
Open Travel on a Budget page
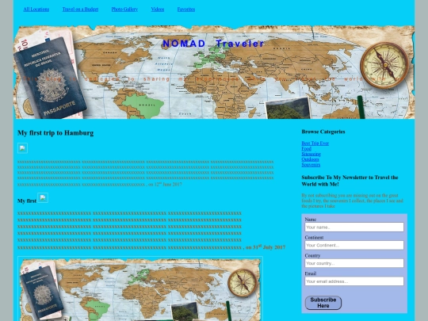pos(80,10)
